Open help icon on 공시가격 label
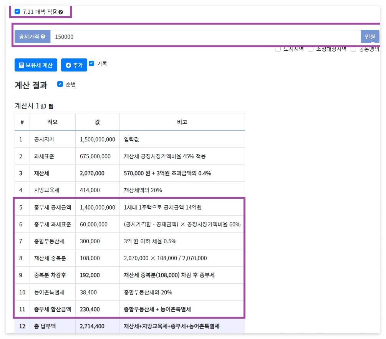The width and height of the screenshot is (386, 339). point(43,37)
